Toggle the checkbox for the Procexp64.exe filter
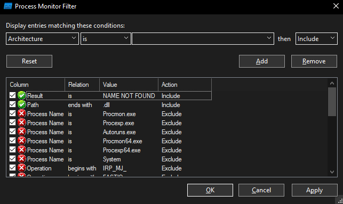The height and width of the screenshot is (204, 343). 12,150
